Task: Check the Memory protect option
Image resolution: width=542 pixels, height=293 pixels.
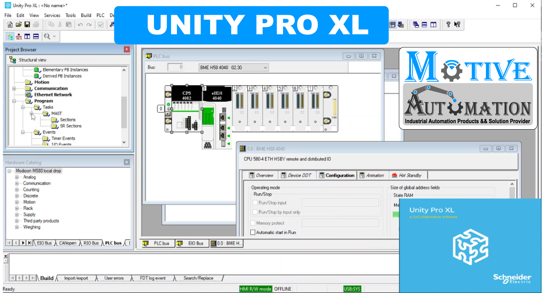Action: [x=253, y=223]
